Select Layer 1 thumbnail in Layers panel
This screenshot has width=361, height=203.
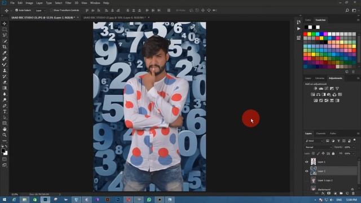tap(314, 162)
